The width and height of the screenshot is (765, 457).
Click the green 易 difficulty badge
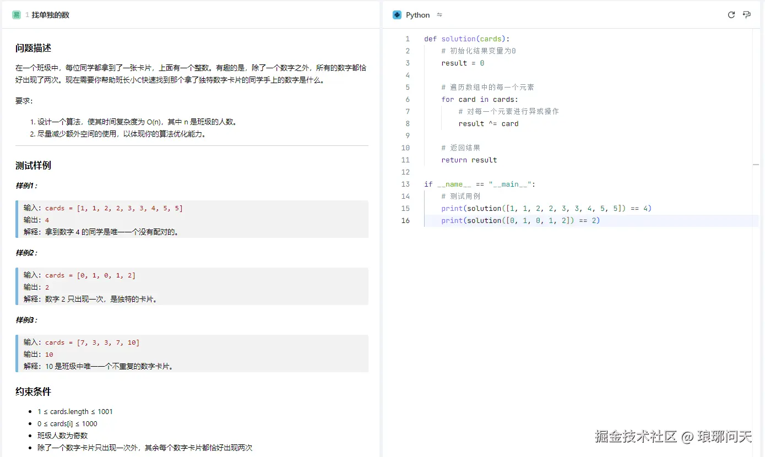(17, 15)
